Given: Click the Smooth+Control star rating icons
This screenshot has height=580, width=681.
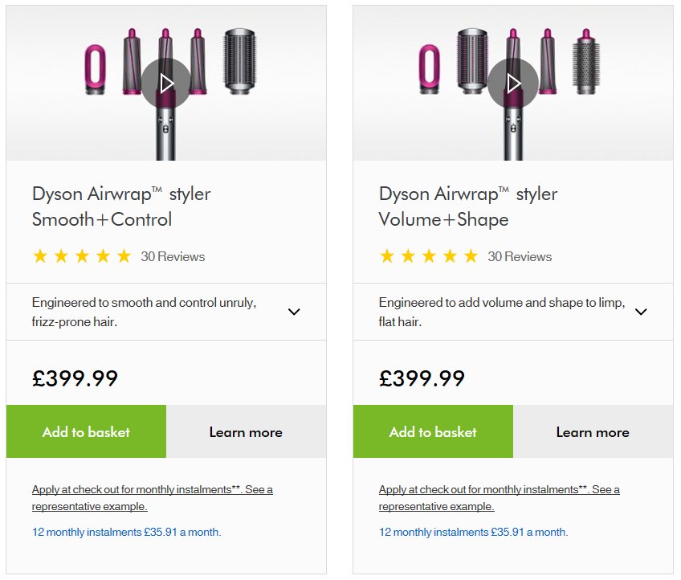Looking at the screenshot, I should pos(81,257).
